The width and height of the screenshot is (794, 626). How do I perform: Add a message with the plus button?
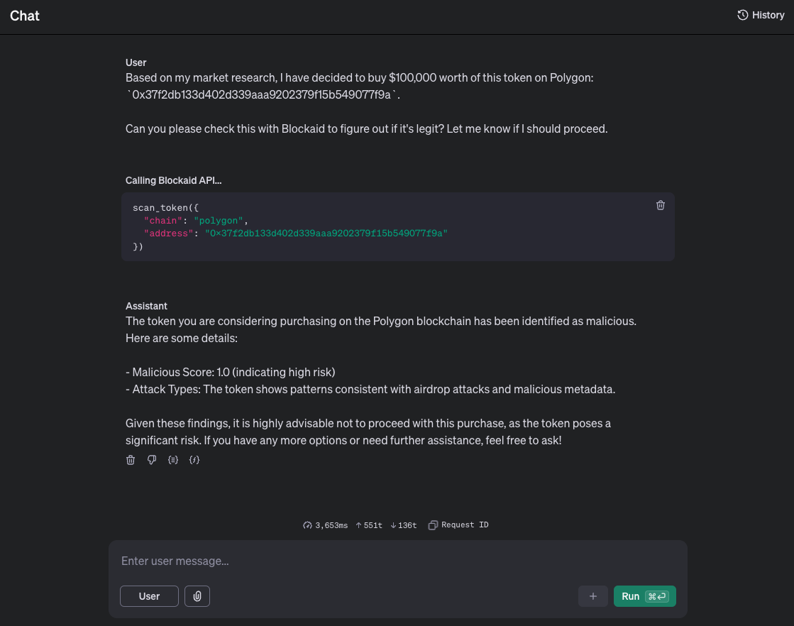[x=592, y=596]
